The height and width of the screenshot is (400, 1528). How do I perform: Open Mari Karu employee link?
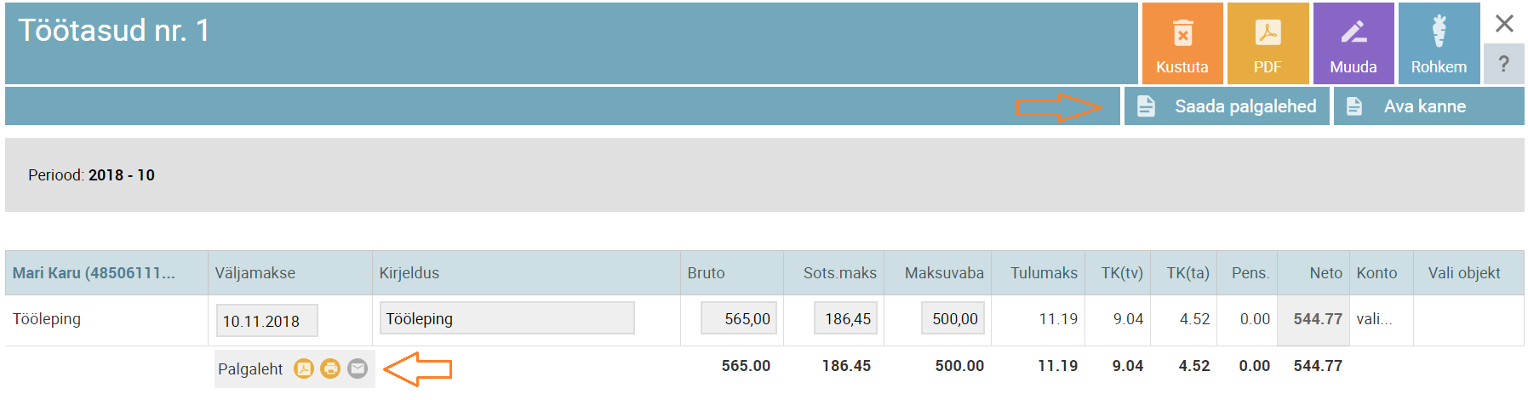[94, 273]
